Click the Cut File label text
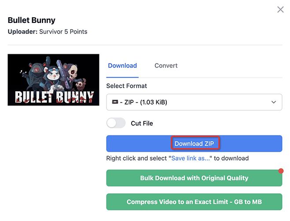Viewport: 290px width, 221px height. coord(142,124)
